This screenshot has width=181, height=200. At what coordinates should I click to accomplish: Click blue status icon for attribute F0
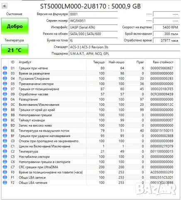point(5,172)
